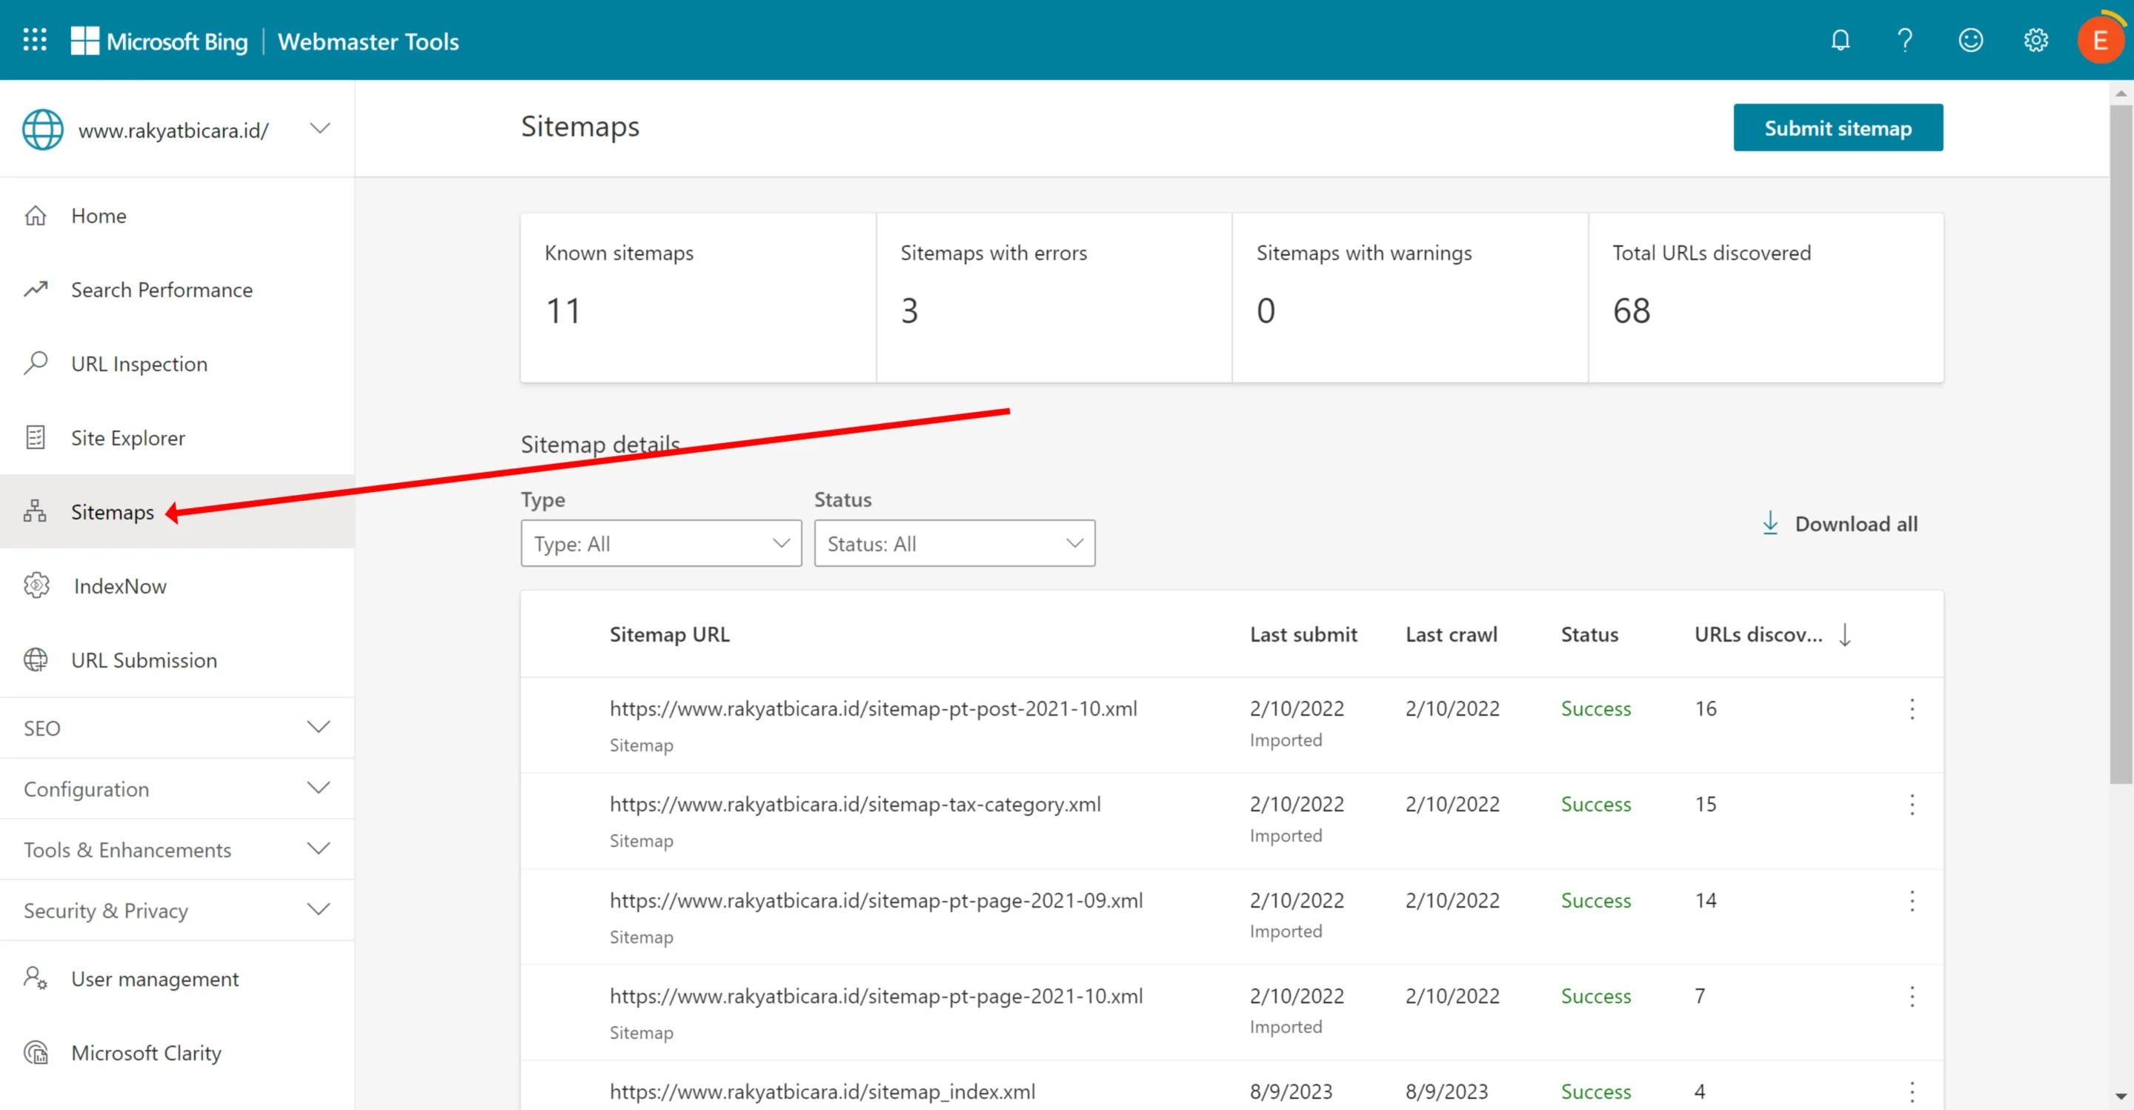Expand Security & Privacy section
Screen dimensions: 2134x1110
[x=177, y=909]
